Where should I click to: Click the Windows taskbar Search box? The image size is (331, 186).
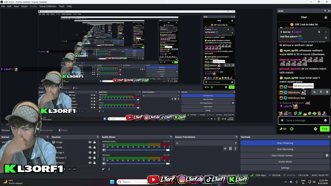131,182
